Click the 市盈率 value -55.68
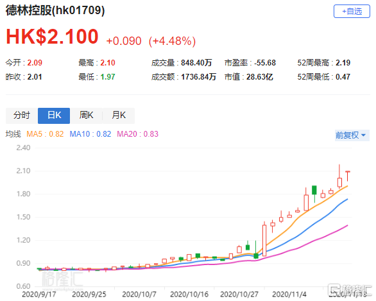 click(265, 63)
